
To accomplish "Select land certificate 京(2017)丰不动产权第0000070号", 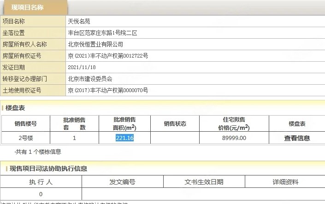I will pyautogui.click(x=108, y=90).
